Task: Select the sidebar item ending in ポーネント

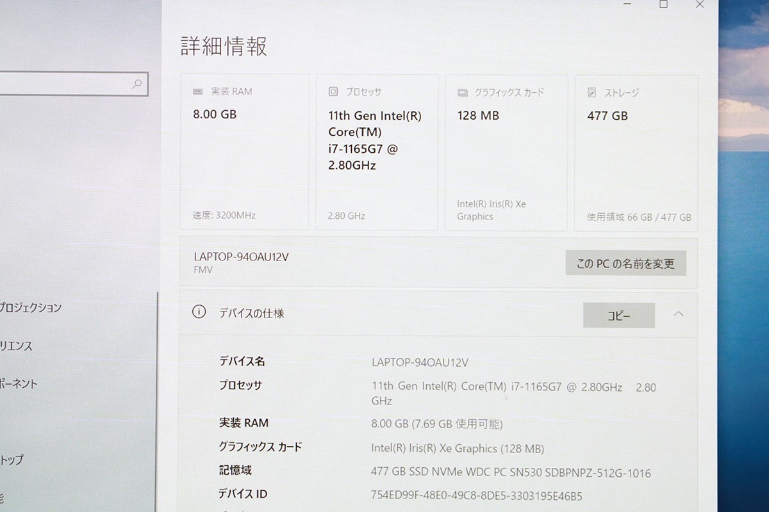Action: tap(19, 384)
